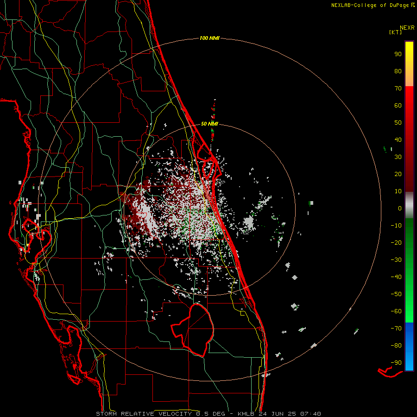Click the 50 NMI range ring label
The width and height of the screenshot is (417, 417).
[x=209, y=124]
